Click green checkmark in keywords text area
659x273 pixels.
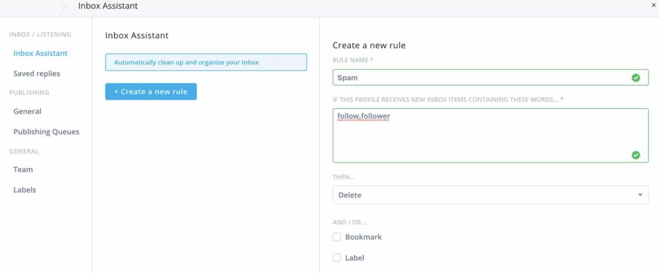tap(636, 155)
